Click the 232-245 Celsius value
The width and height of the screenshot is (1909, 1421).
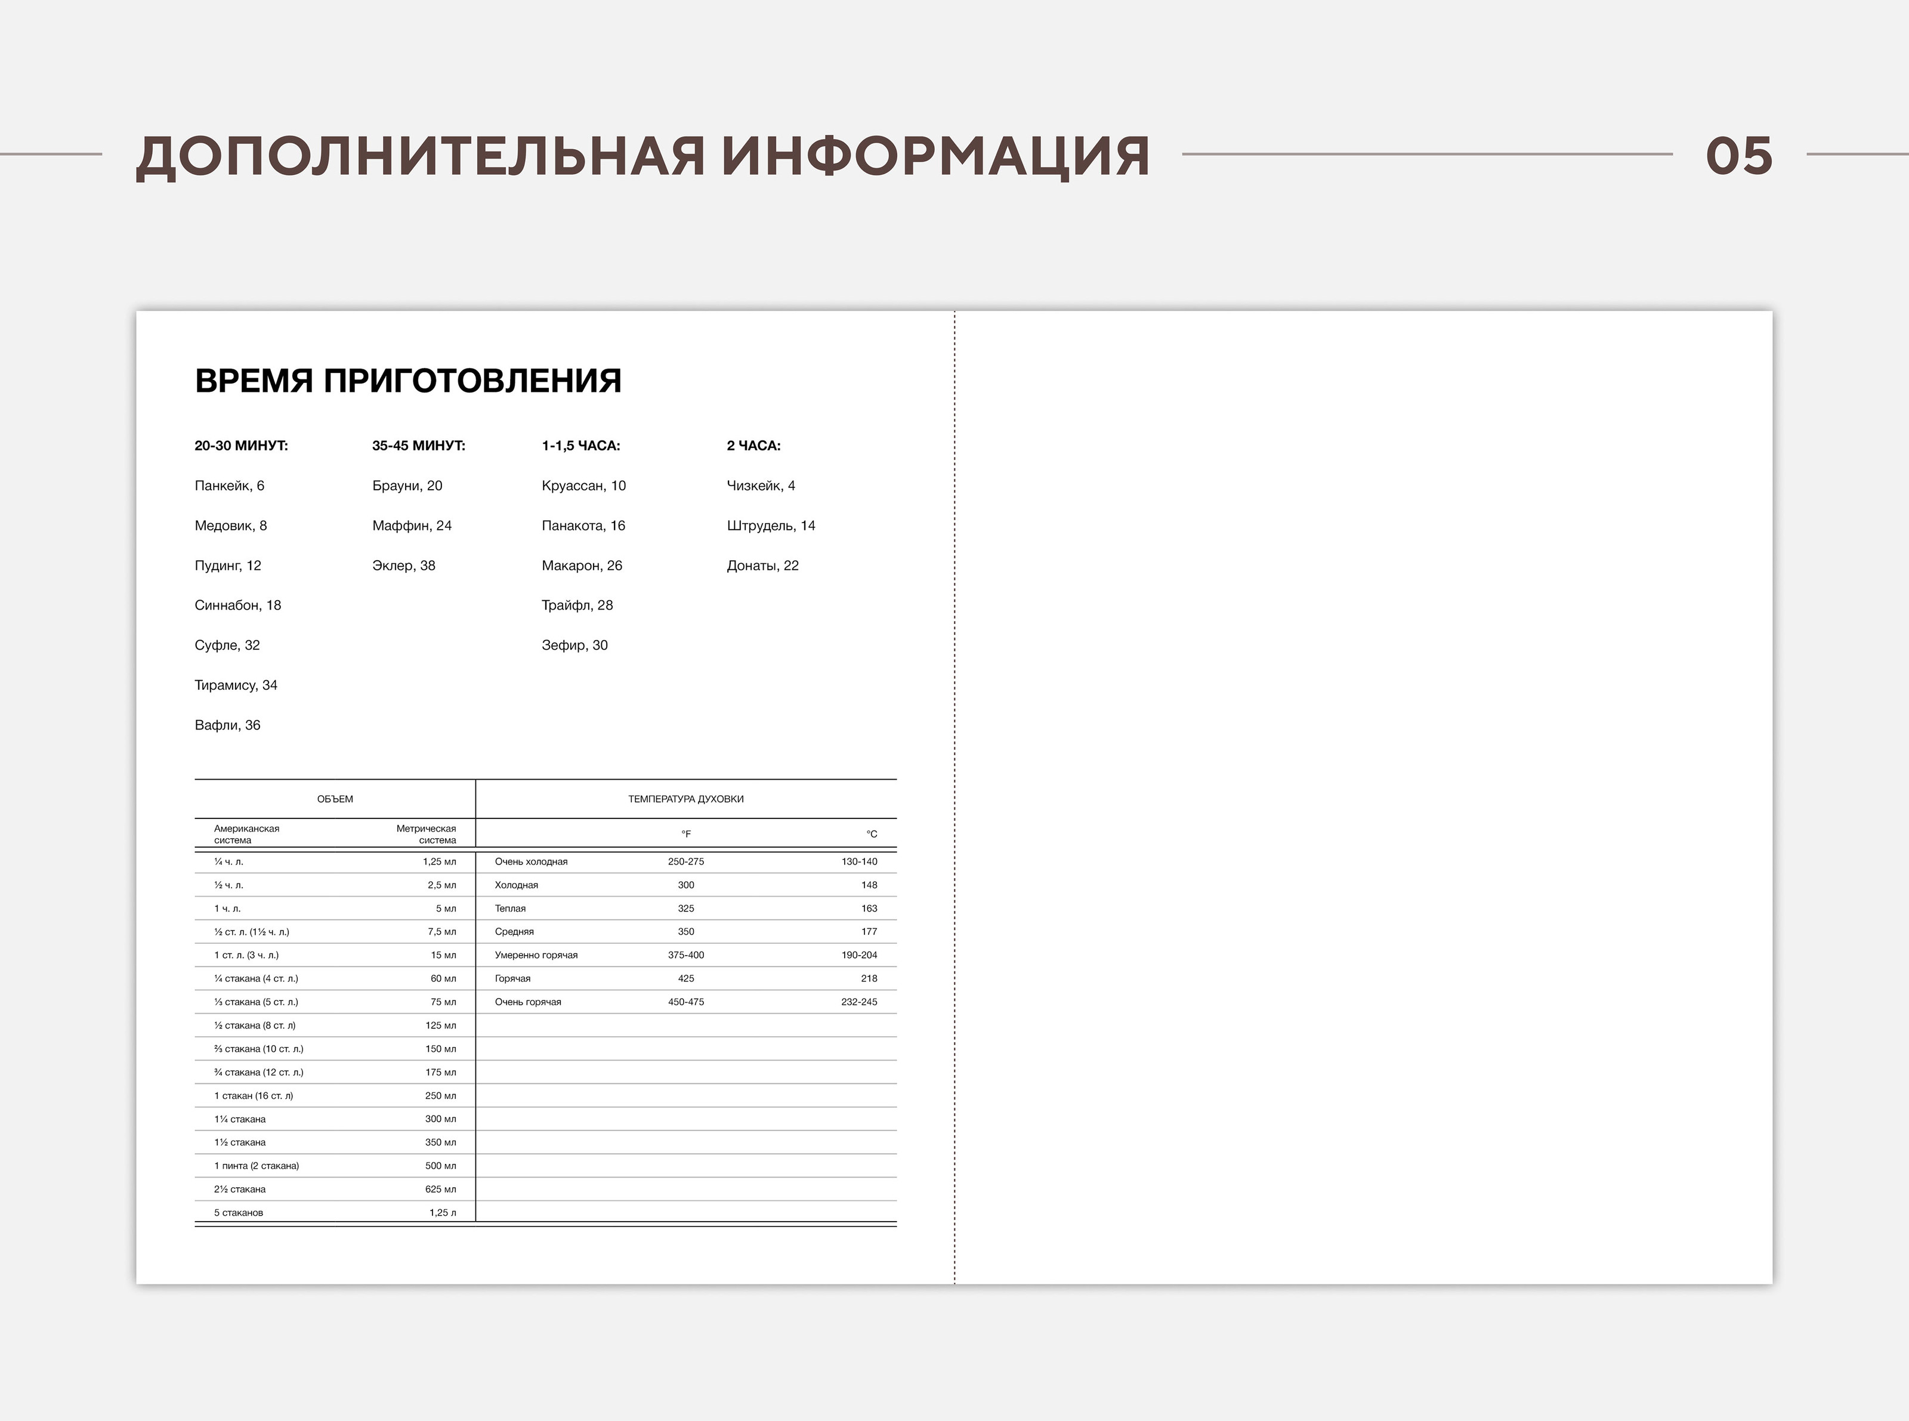858,1002
